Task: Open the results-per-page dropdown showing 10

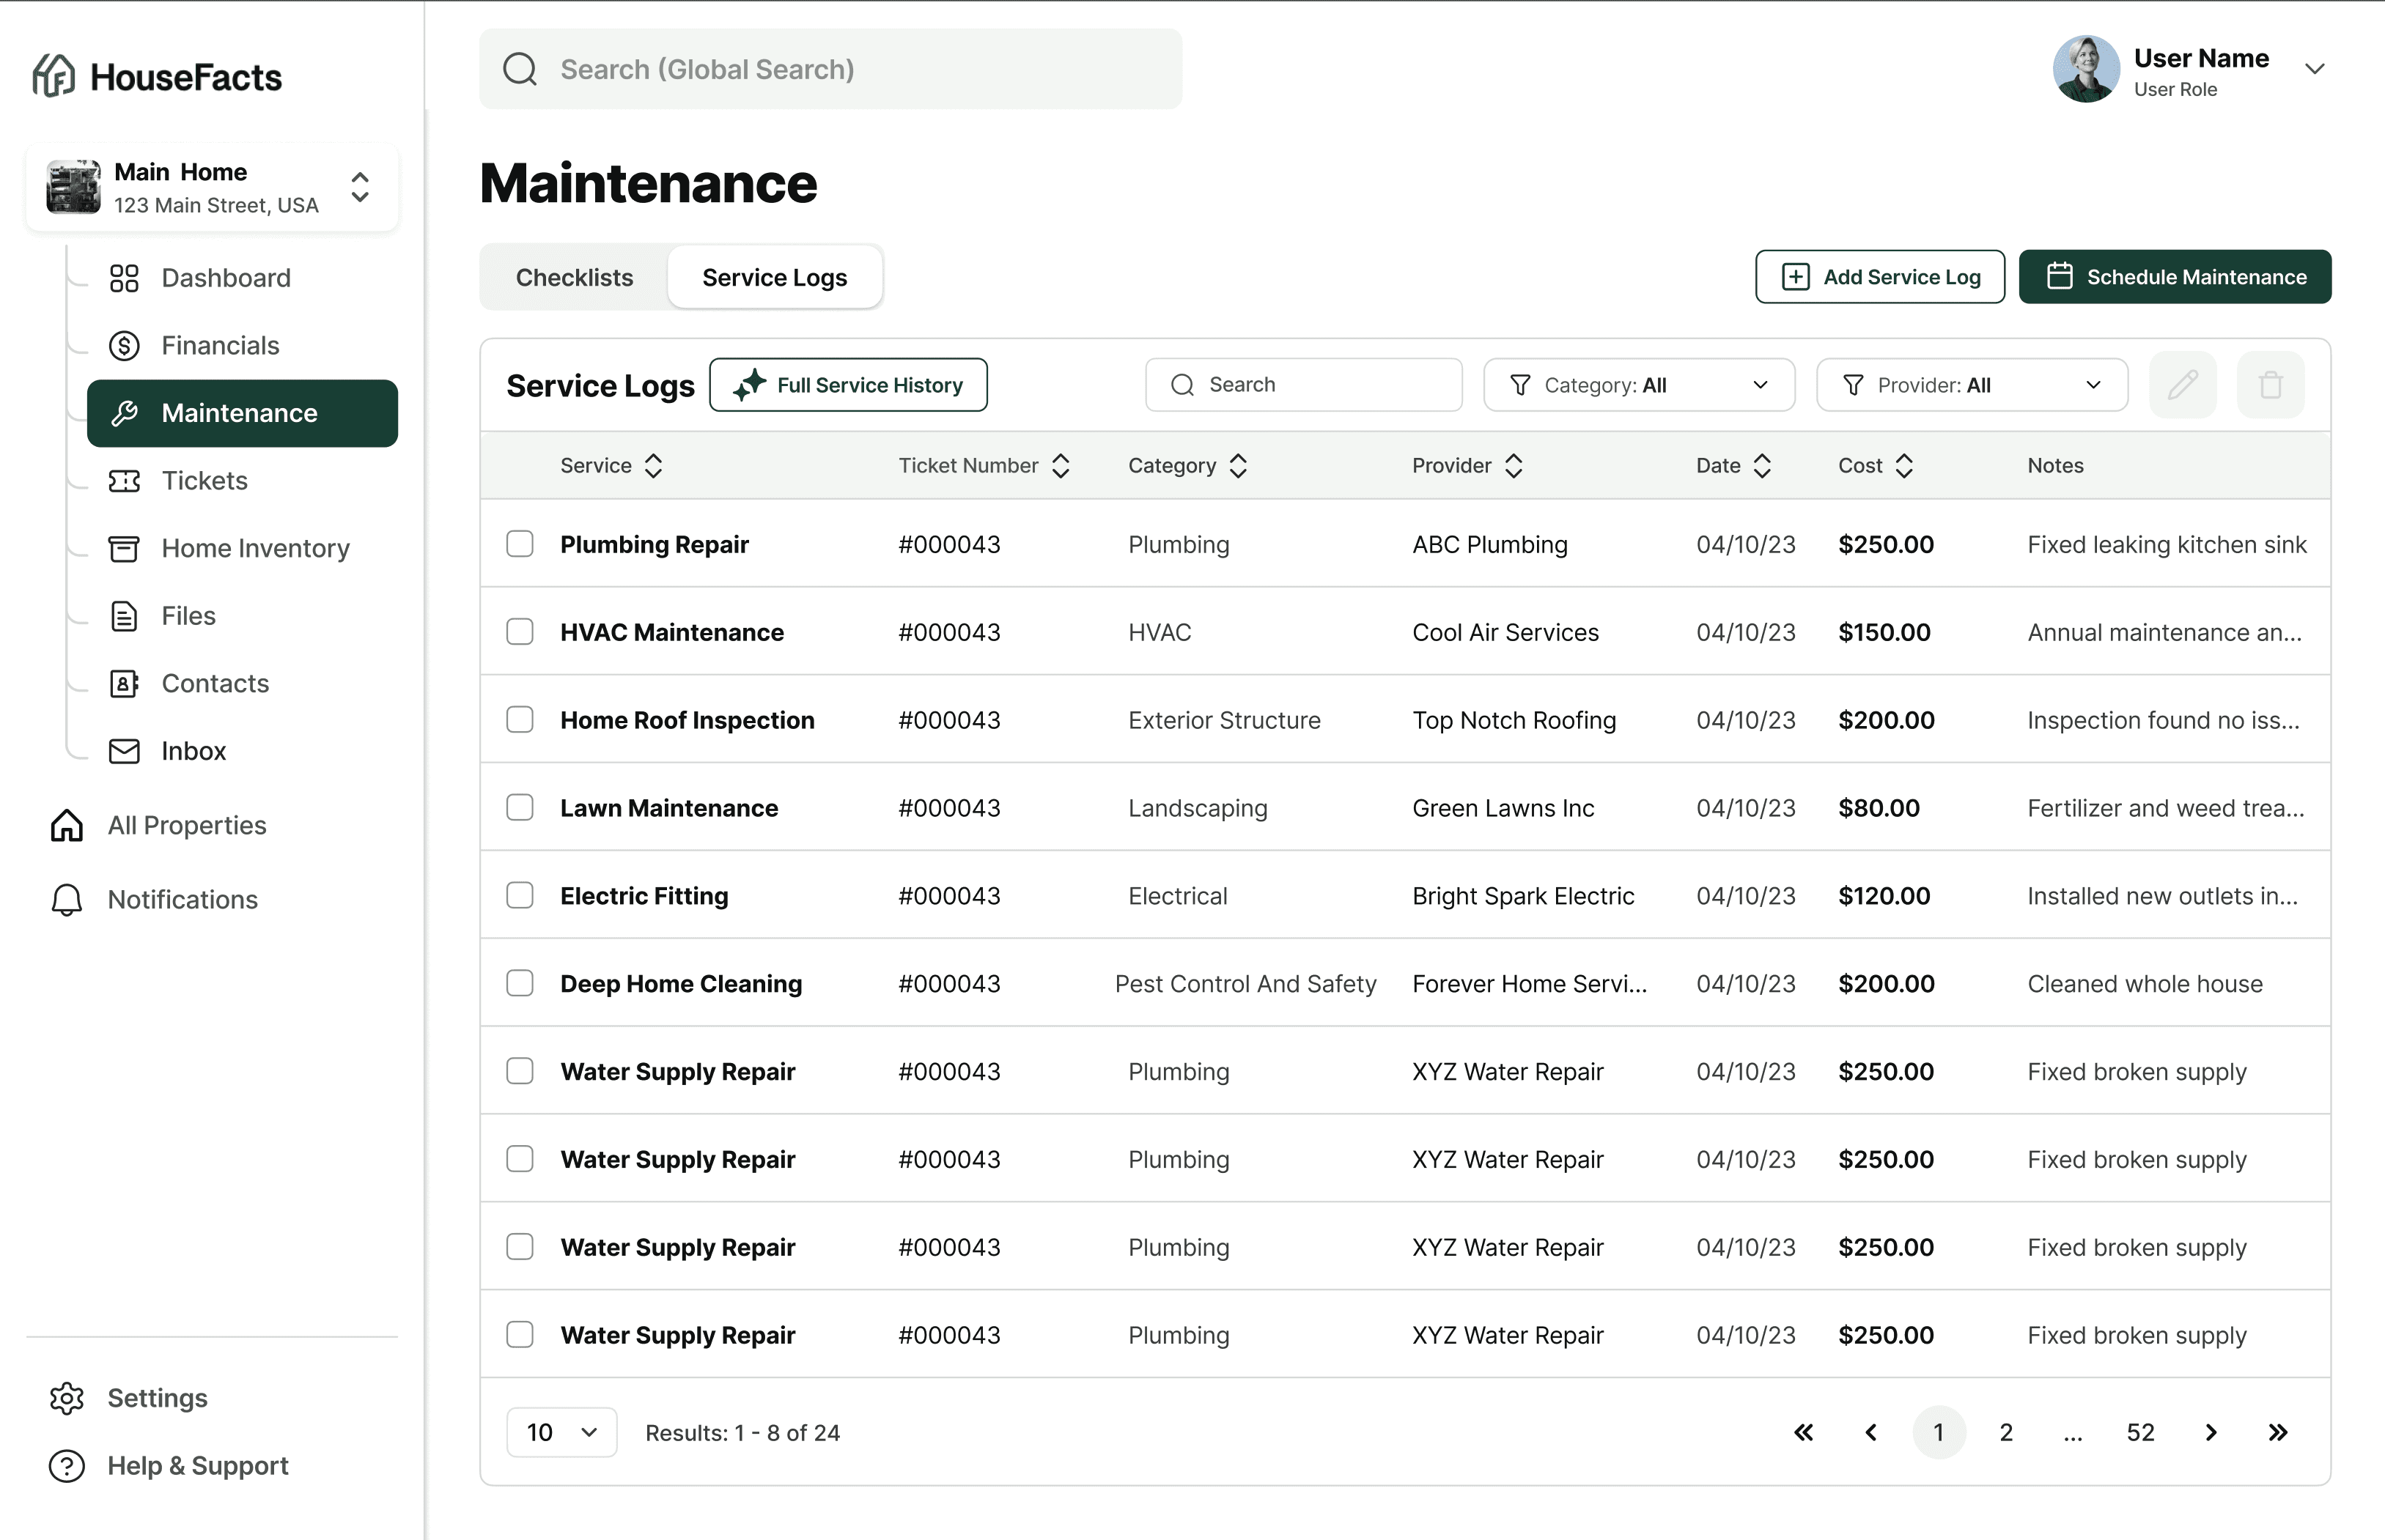Action: coord(560,1432)
